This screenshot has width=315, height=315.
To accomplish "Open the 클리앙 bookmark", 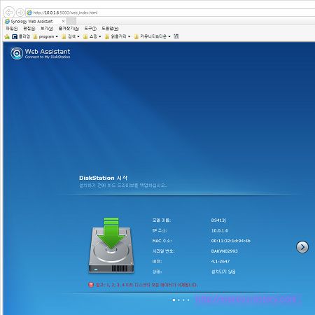I will click(x=21, y=36).
